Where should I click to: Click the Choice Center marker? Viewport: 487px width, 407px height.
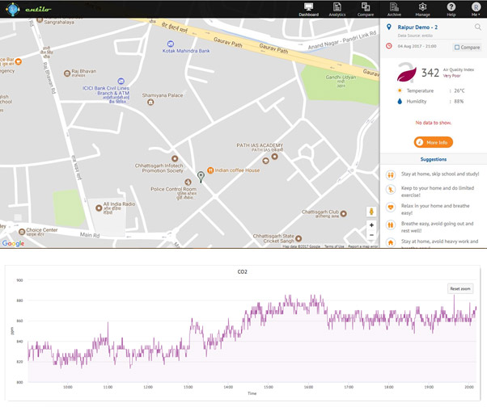point(22,232)
